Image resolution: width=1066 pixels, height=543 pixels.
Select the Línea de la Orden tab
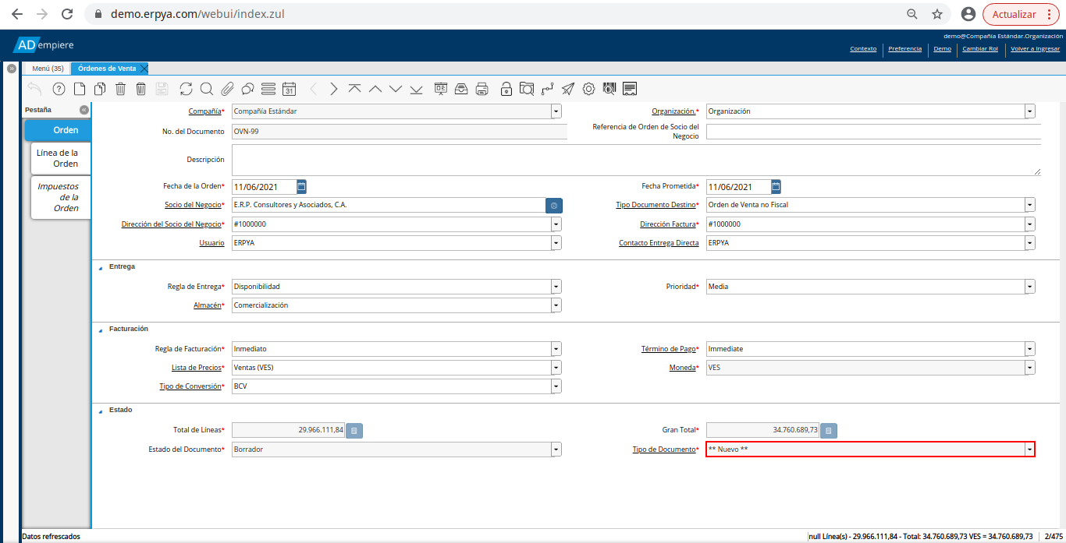pos(61,158)
